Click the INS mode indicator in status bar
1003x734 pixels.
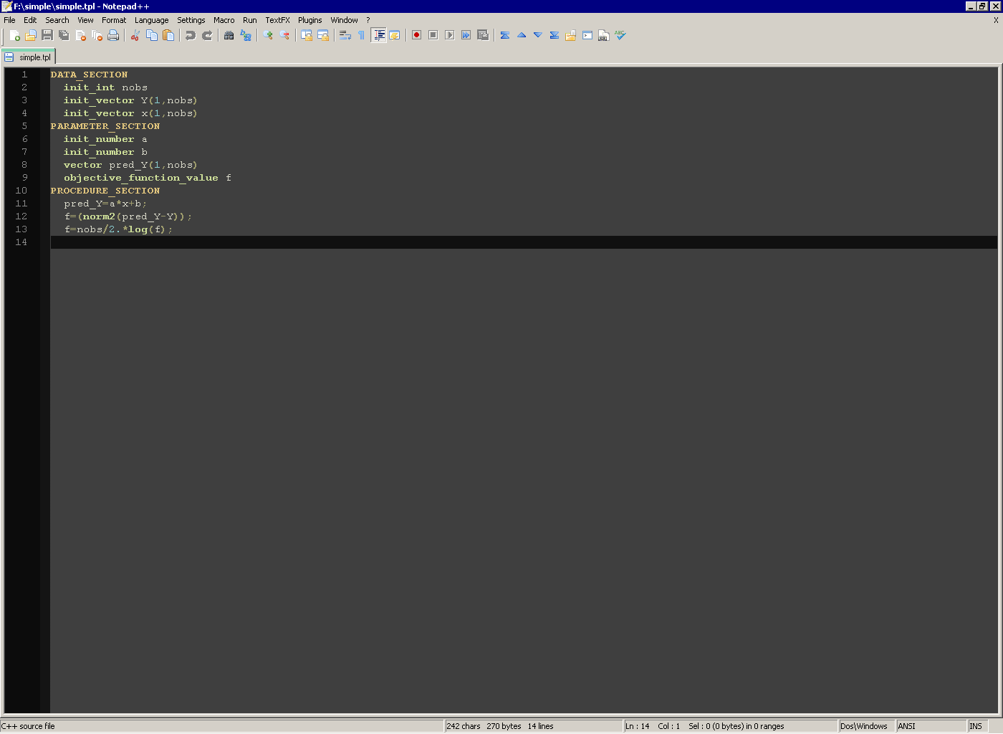click(x=976, y=726)
